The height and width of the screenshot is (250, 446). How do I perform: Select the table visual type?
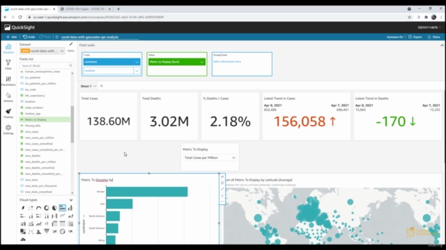[x=62, y=224]
